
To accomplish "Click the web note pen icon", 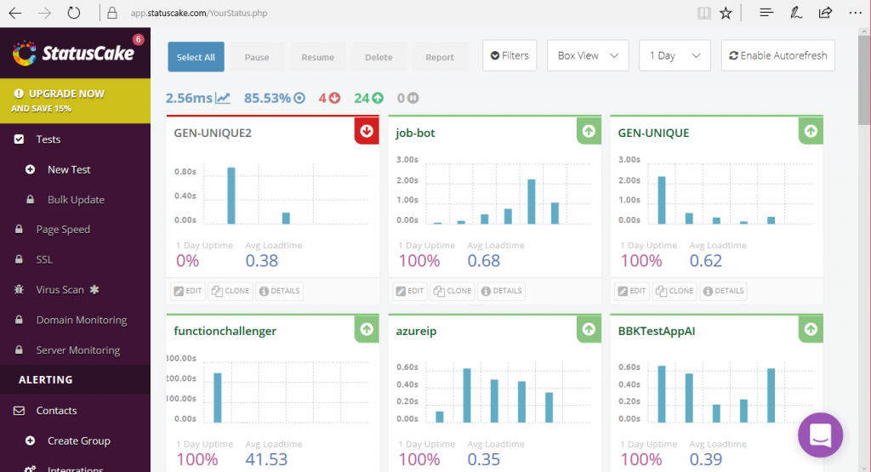I will 796,13.
